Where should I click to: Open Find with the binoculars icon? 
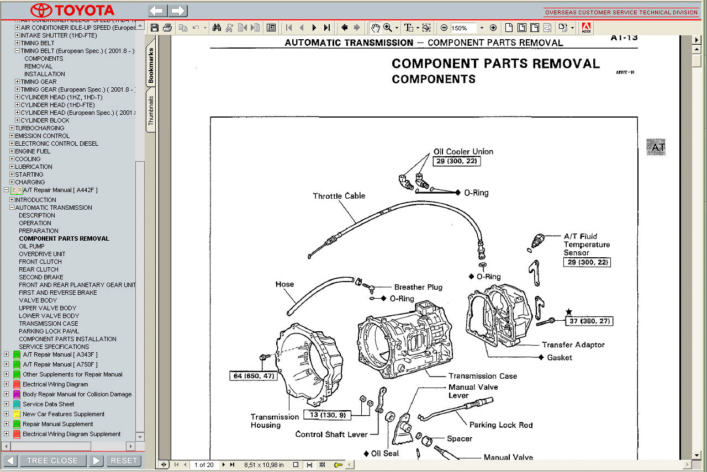(217, 28)
